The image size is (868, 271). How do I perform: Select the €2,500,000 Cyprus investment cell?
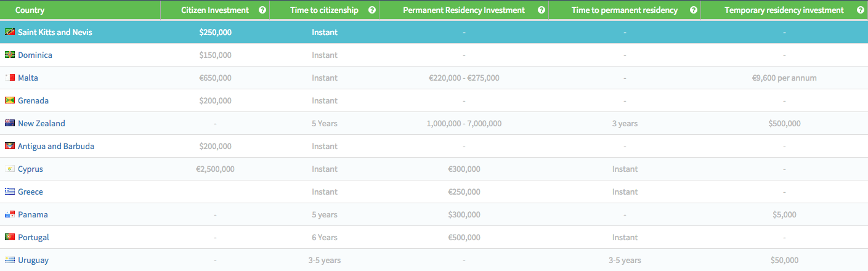tap(215, 169)
